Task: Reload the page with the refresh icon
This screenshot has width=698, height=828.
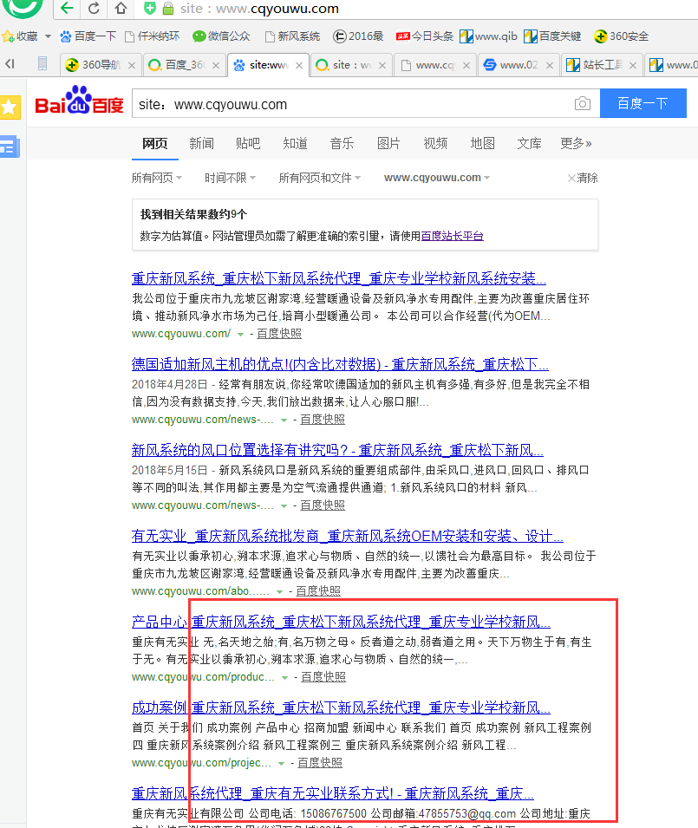Action: [x=94, y=8]
